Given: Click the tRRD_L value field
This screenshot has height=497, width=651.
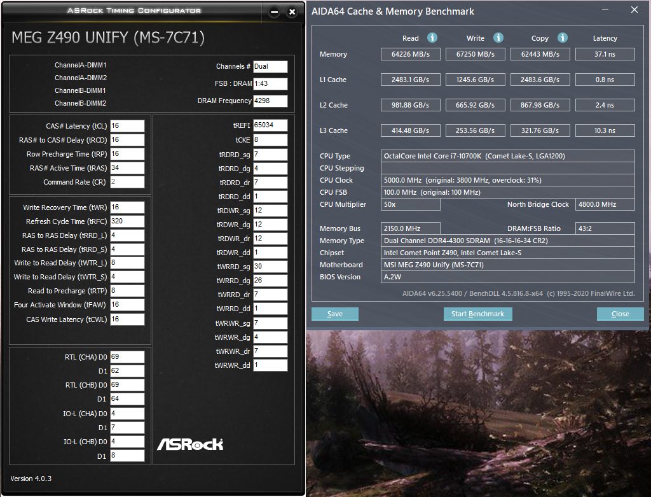Looking at the screenshot, I should click(x=127, y=235).
